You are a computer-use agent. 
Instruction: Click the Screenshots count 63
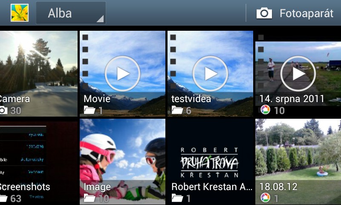tap(16, 199)
